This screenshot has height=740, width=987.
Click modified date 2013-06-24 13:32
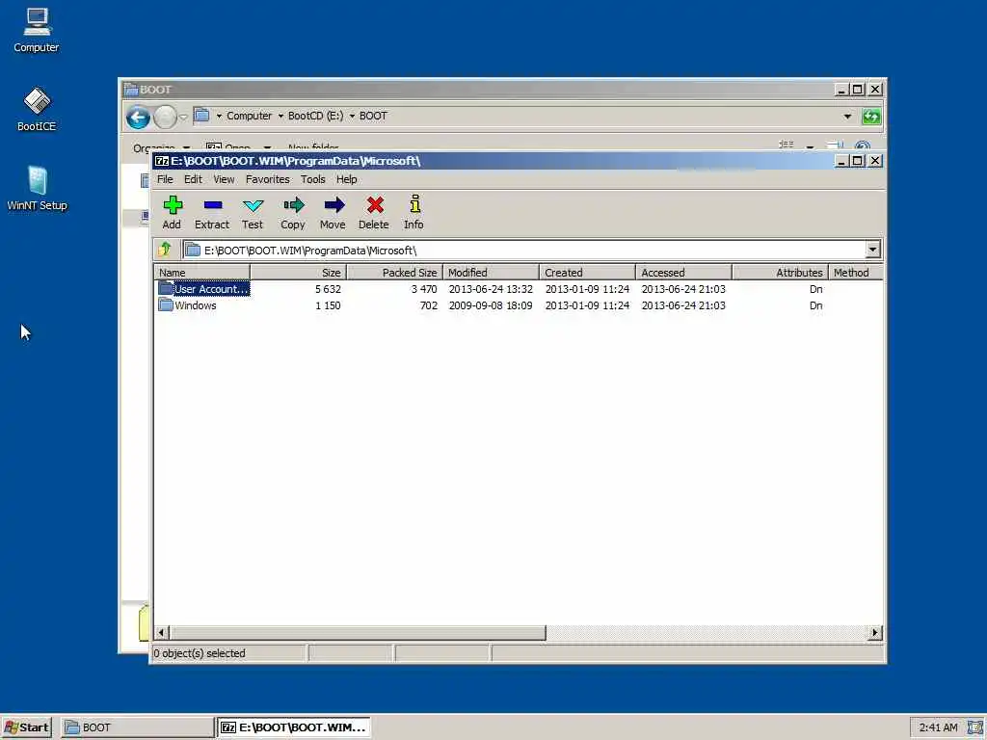pos(491,289)
